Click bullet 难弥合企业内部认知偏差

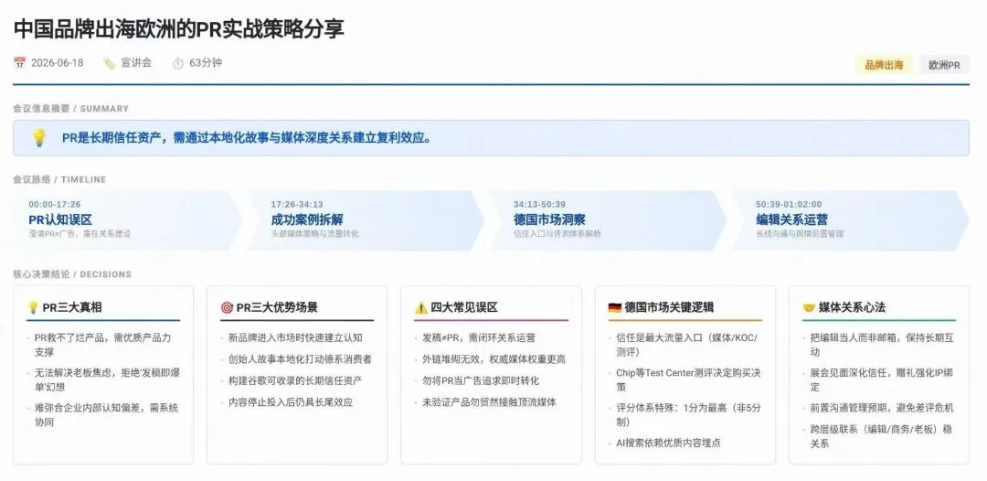[x=106, y=415]
